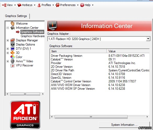Click the Display Options icon
The image size is (153, 130).
[x=13, y=44]
